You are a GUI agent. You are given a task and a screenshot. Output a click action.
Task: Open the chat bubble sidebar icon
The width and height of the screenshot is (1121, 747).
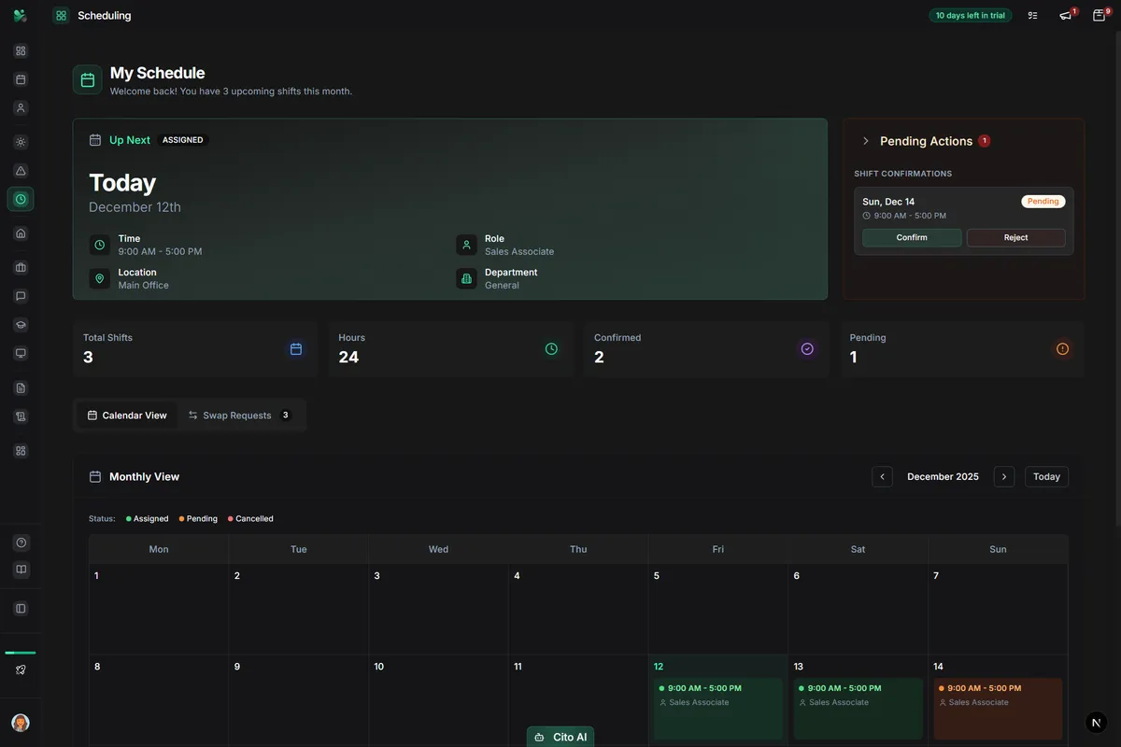click(21, 296)
